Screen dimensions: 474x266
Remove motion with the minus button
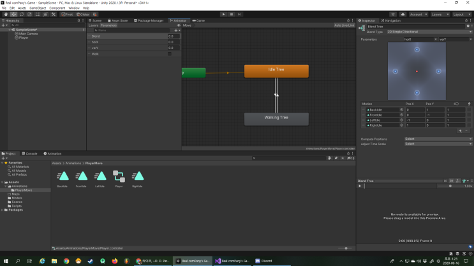pyautogui.click(x=466, y=131)
